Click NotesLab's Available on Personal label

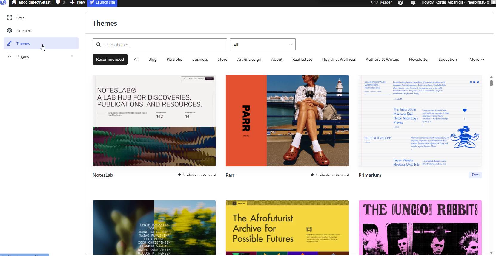click(x=197, y=175)
